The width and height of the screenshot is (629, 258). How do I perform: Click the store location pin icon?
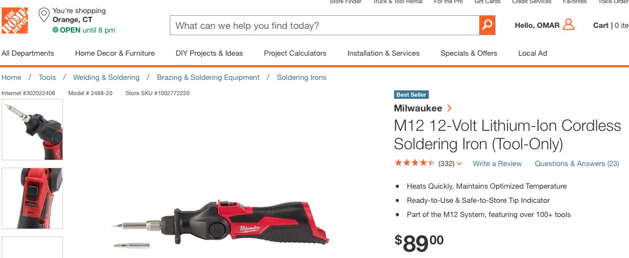(x=44, y=15)
